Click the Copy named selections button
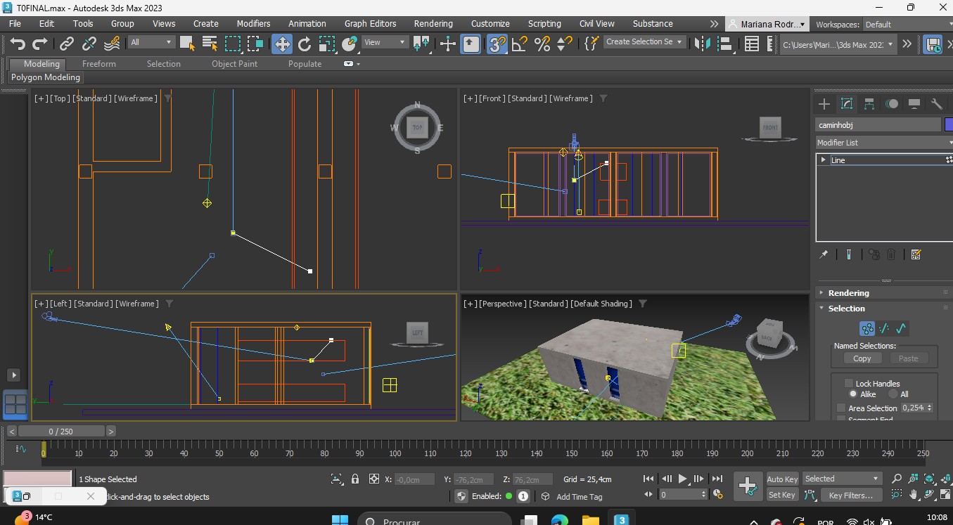Image resolution: width=953 pixels, height=525 pixels. 862,358
